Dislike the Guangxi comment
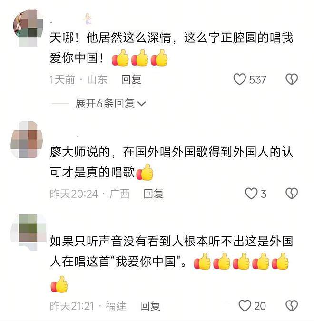314x321 pixels. 292,194
